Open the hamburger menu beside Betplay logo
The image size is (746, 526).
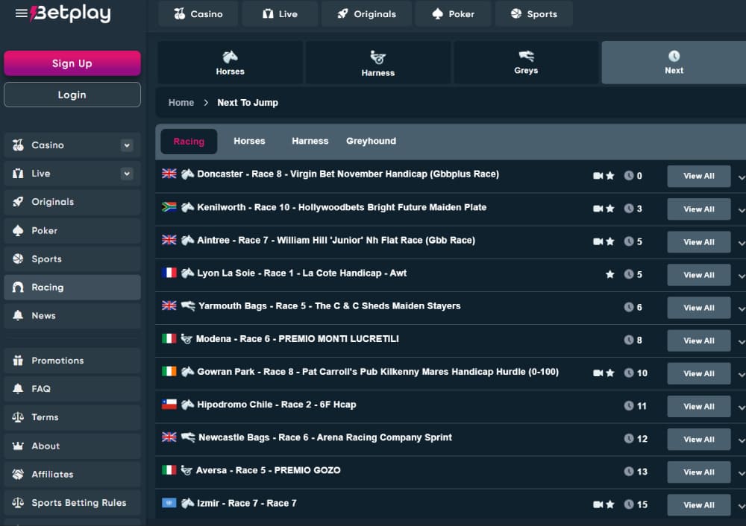[21, 13]
